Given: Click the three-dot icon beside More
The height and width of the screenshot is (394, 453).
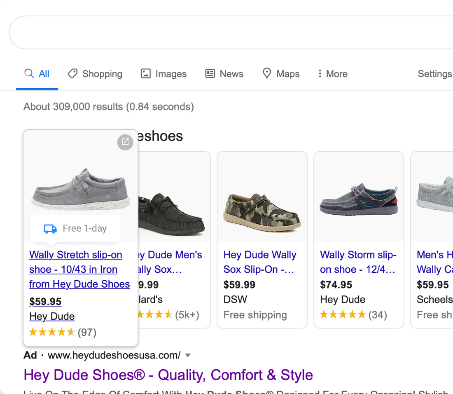Looking at the screenshot, I should [x=320, y=73].
